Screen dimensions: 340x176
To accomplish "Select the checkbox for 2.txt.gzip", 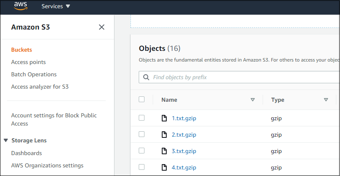I will tap(142, 134).
